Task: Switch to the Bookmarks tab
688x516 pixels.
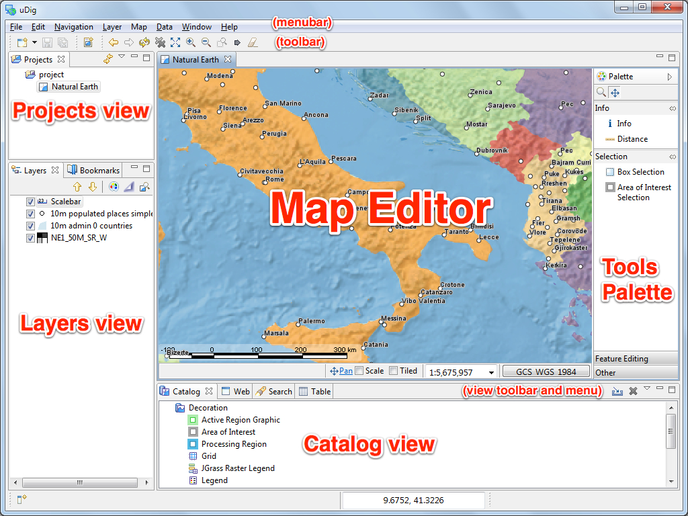Action: 93,170
